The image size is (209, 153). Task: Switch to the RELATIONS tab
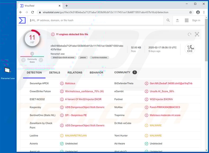(75, 73)
